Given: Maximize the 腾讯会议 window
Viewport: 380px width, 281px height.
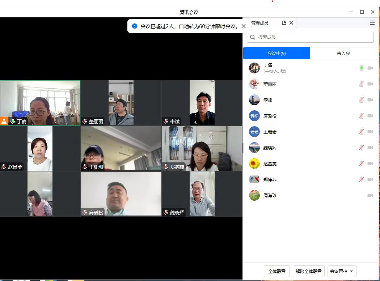Looking at the screenshot, I should click(x=362, y=12).
